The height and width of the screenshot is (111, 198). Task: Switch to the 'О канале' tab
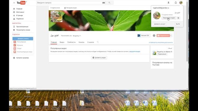click(91, 42)
